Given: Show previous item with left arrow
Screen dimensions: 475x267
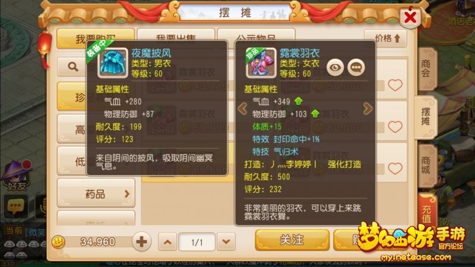Looking at the screenshot, I should tap(242, 108).
